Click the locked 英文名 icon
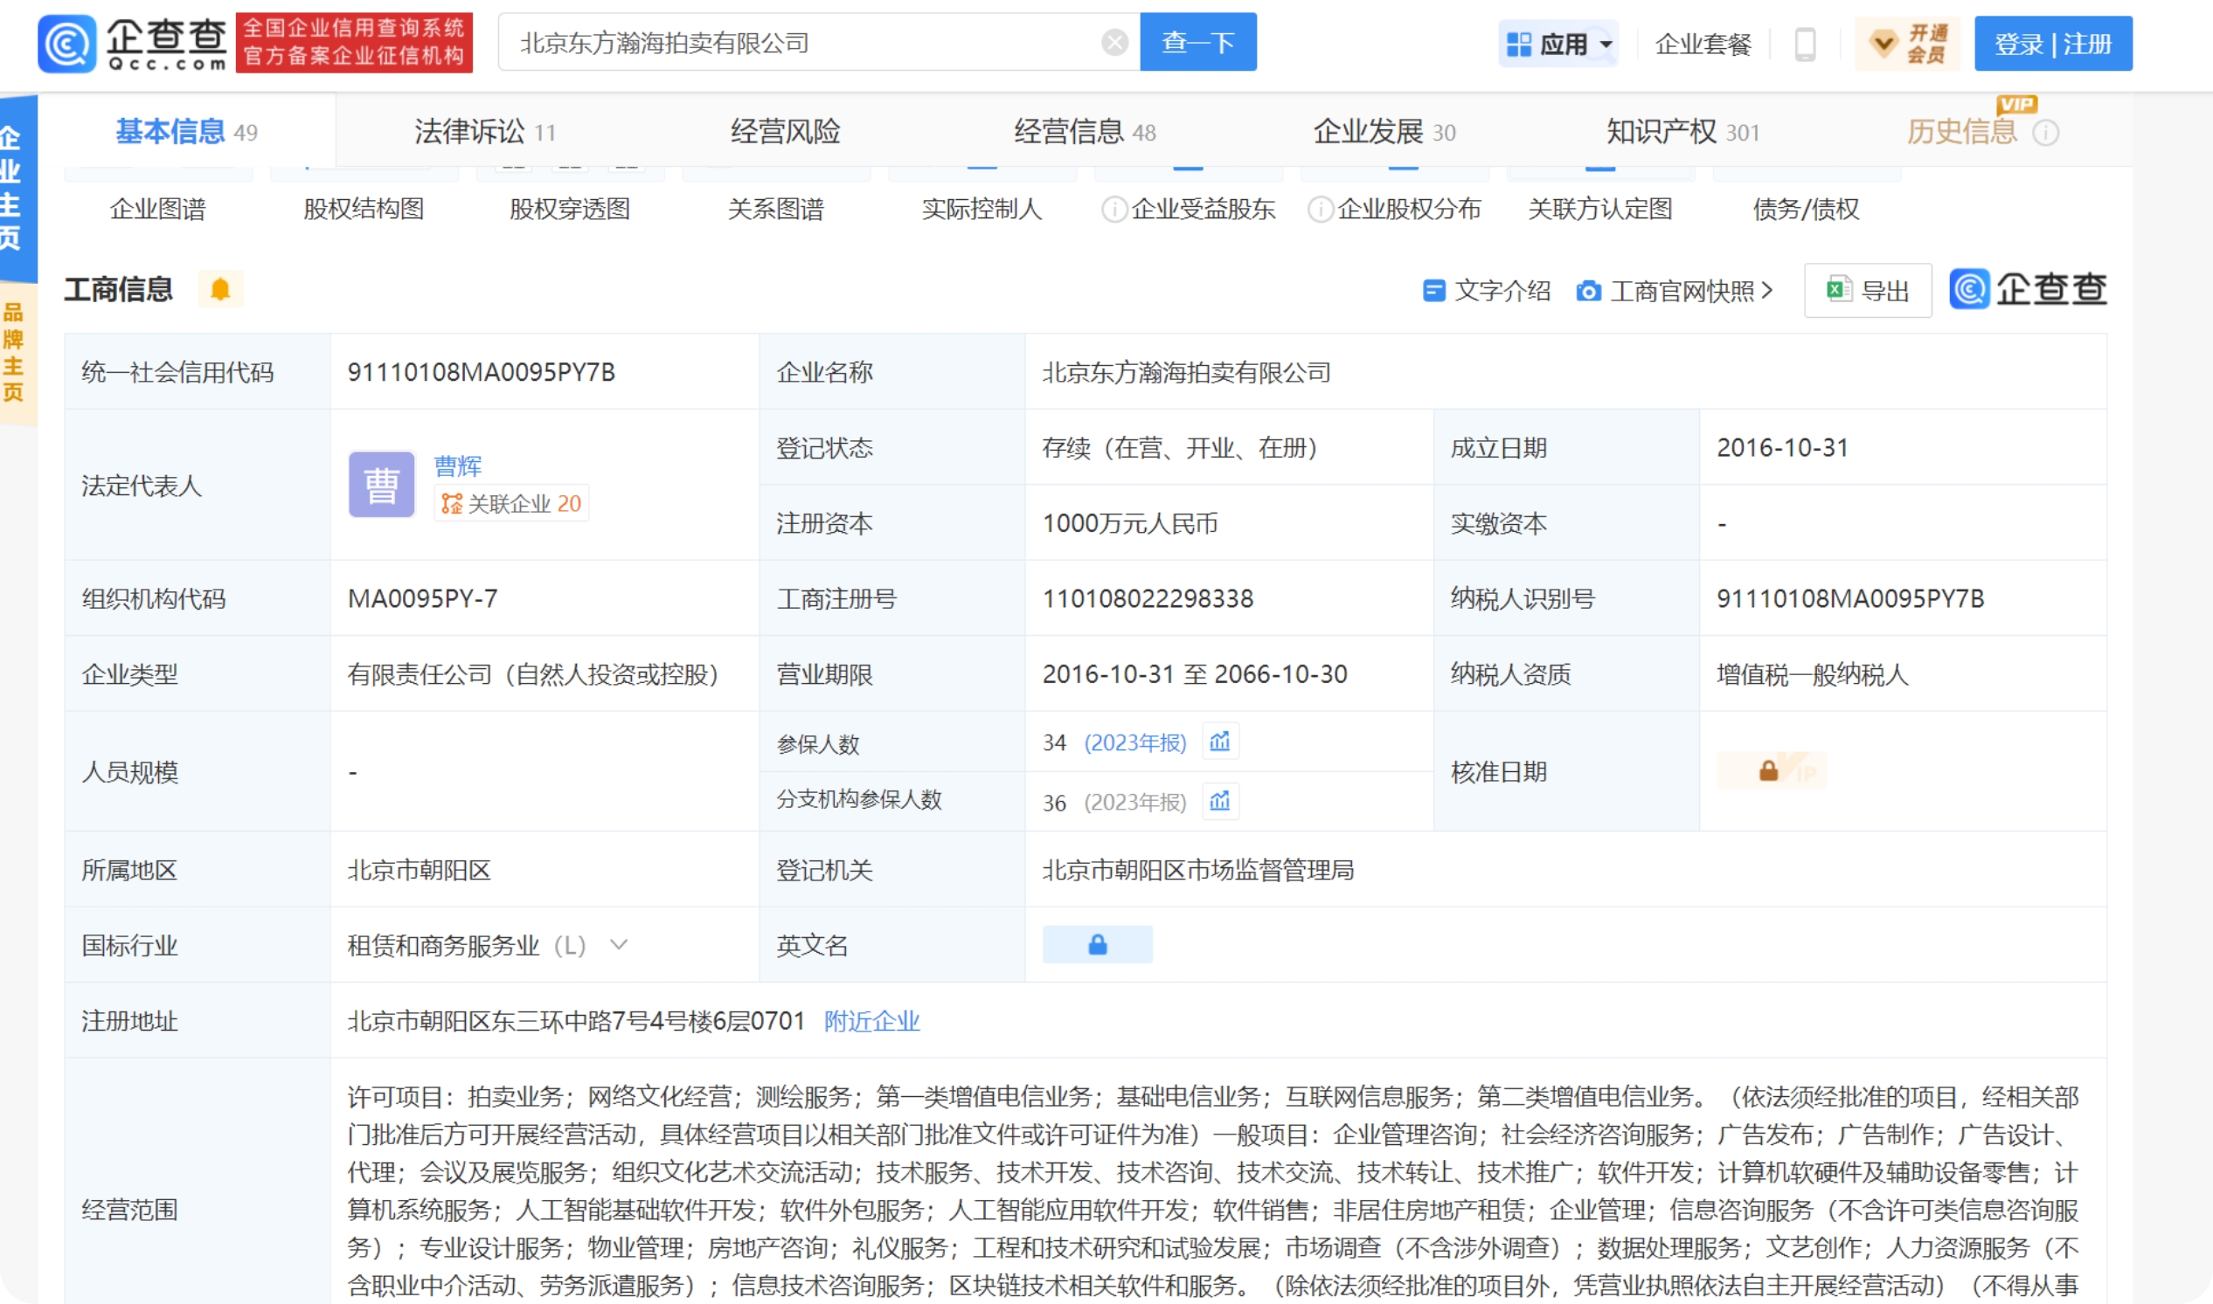The image size is (2213, 1304). click(x=1097, y=945)
